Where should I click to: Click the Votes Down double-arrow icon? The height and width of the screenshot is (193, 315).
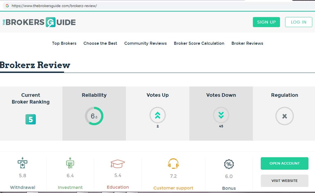pos(221,116)
